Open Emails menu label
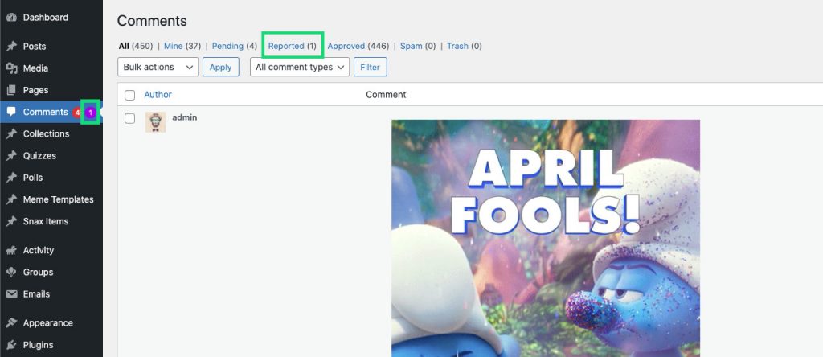The height and width of the screenshot is (357, 823). 37,294
